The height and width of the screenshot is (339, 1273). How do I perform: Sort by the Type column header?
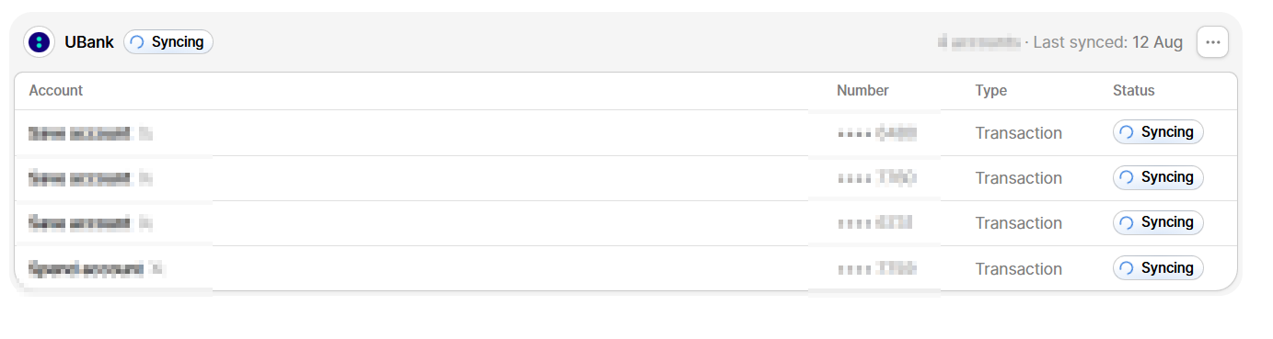(991, 91)
